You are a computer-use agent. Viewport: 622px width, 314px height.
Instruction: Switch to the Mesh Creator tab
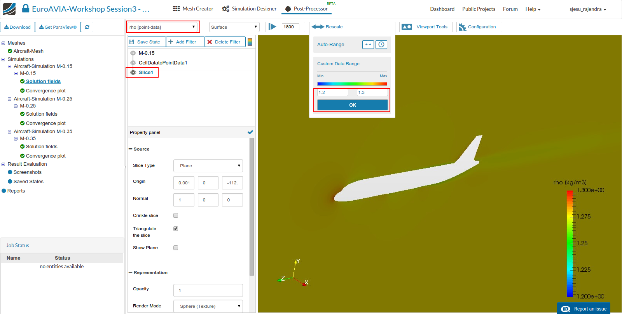(193, 9)
